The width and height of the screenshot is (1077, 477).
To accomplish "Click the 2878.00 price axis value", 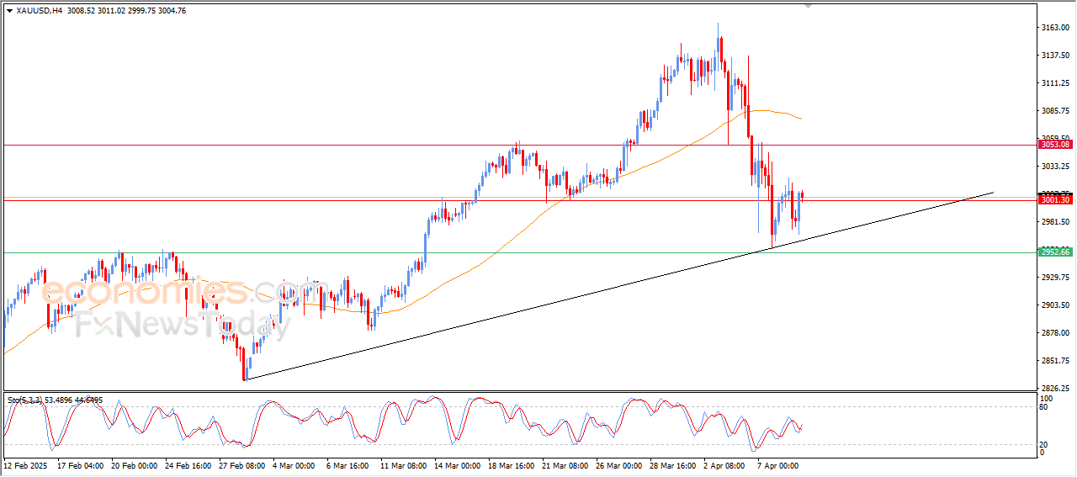I will tap(1055, 333).
